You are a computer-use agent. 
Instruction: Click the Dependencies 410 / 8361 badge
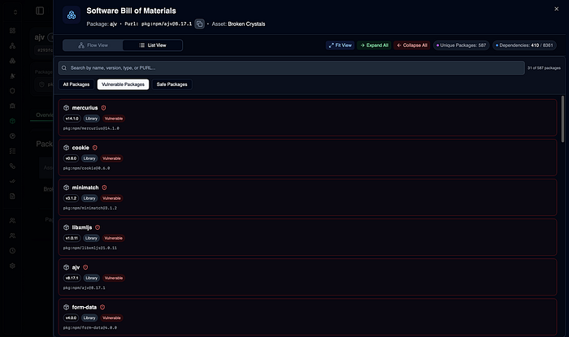click(524, 45)
